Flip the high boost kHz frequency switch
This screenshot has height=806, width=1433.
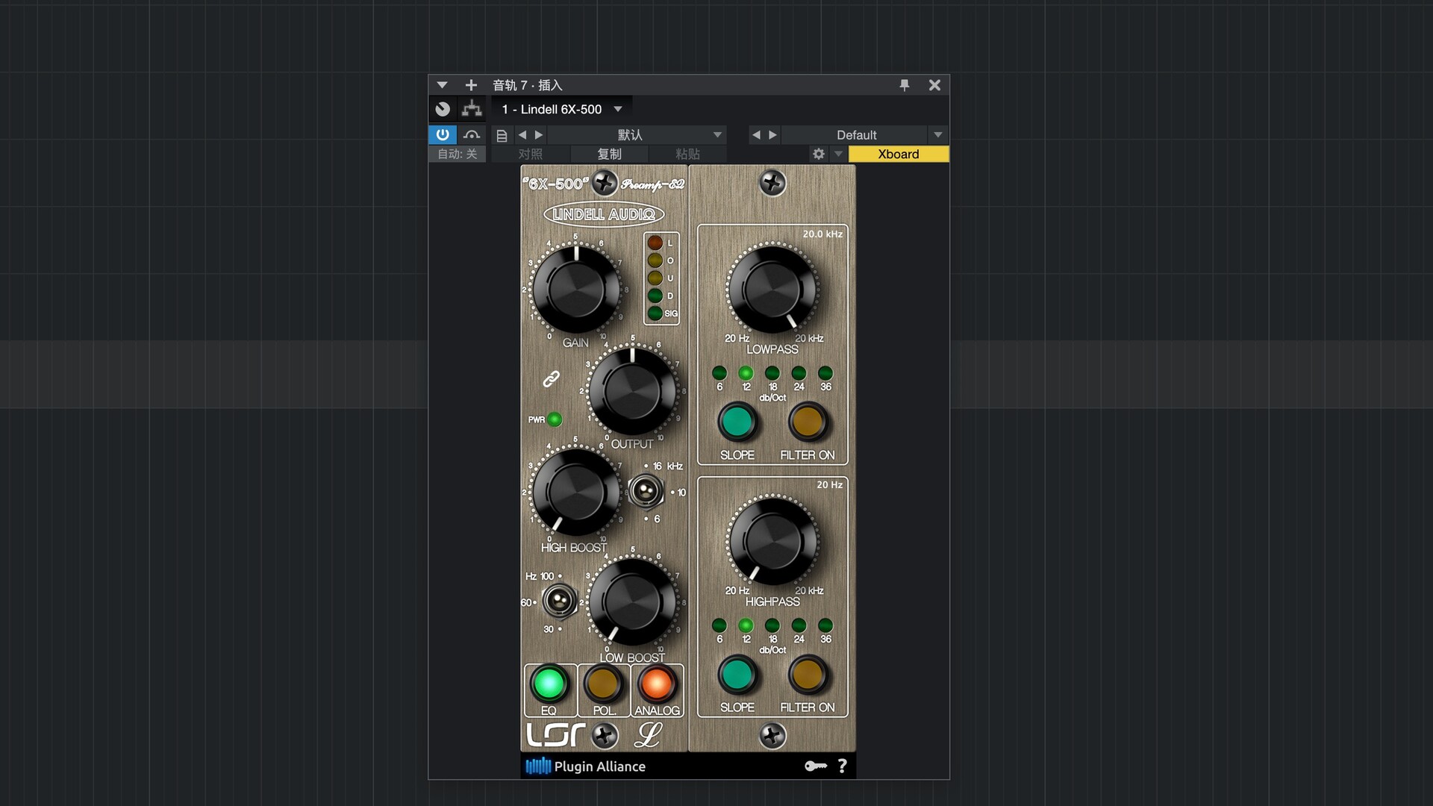click(645, 491)
